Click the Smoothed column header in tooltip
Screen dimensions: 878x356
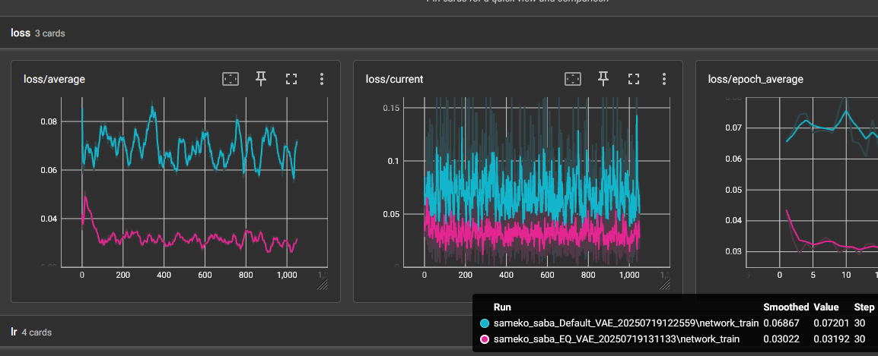click(786, 307)
